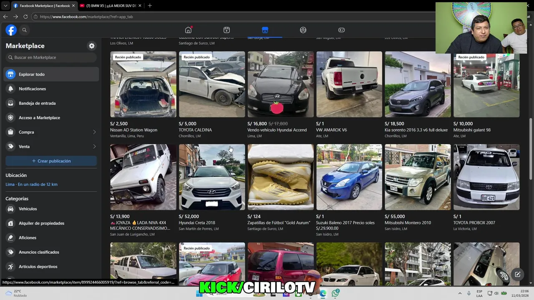
Task: Open Kia sorento 2016 listing photo
Action: point(418,84)
